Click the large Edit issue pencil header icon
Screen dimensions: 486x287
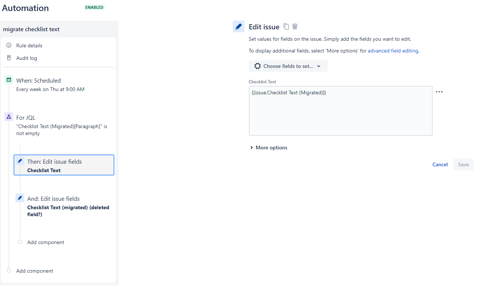[x=239, y=26]
